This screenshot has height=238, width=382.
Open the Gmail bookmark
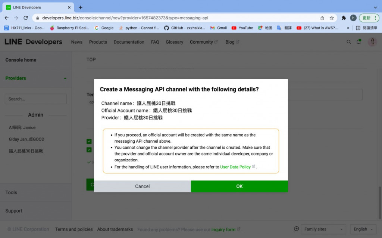(x=219, y=28)
